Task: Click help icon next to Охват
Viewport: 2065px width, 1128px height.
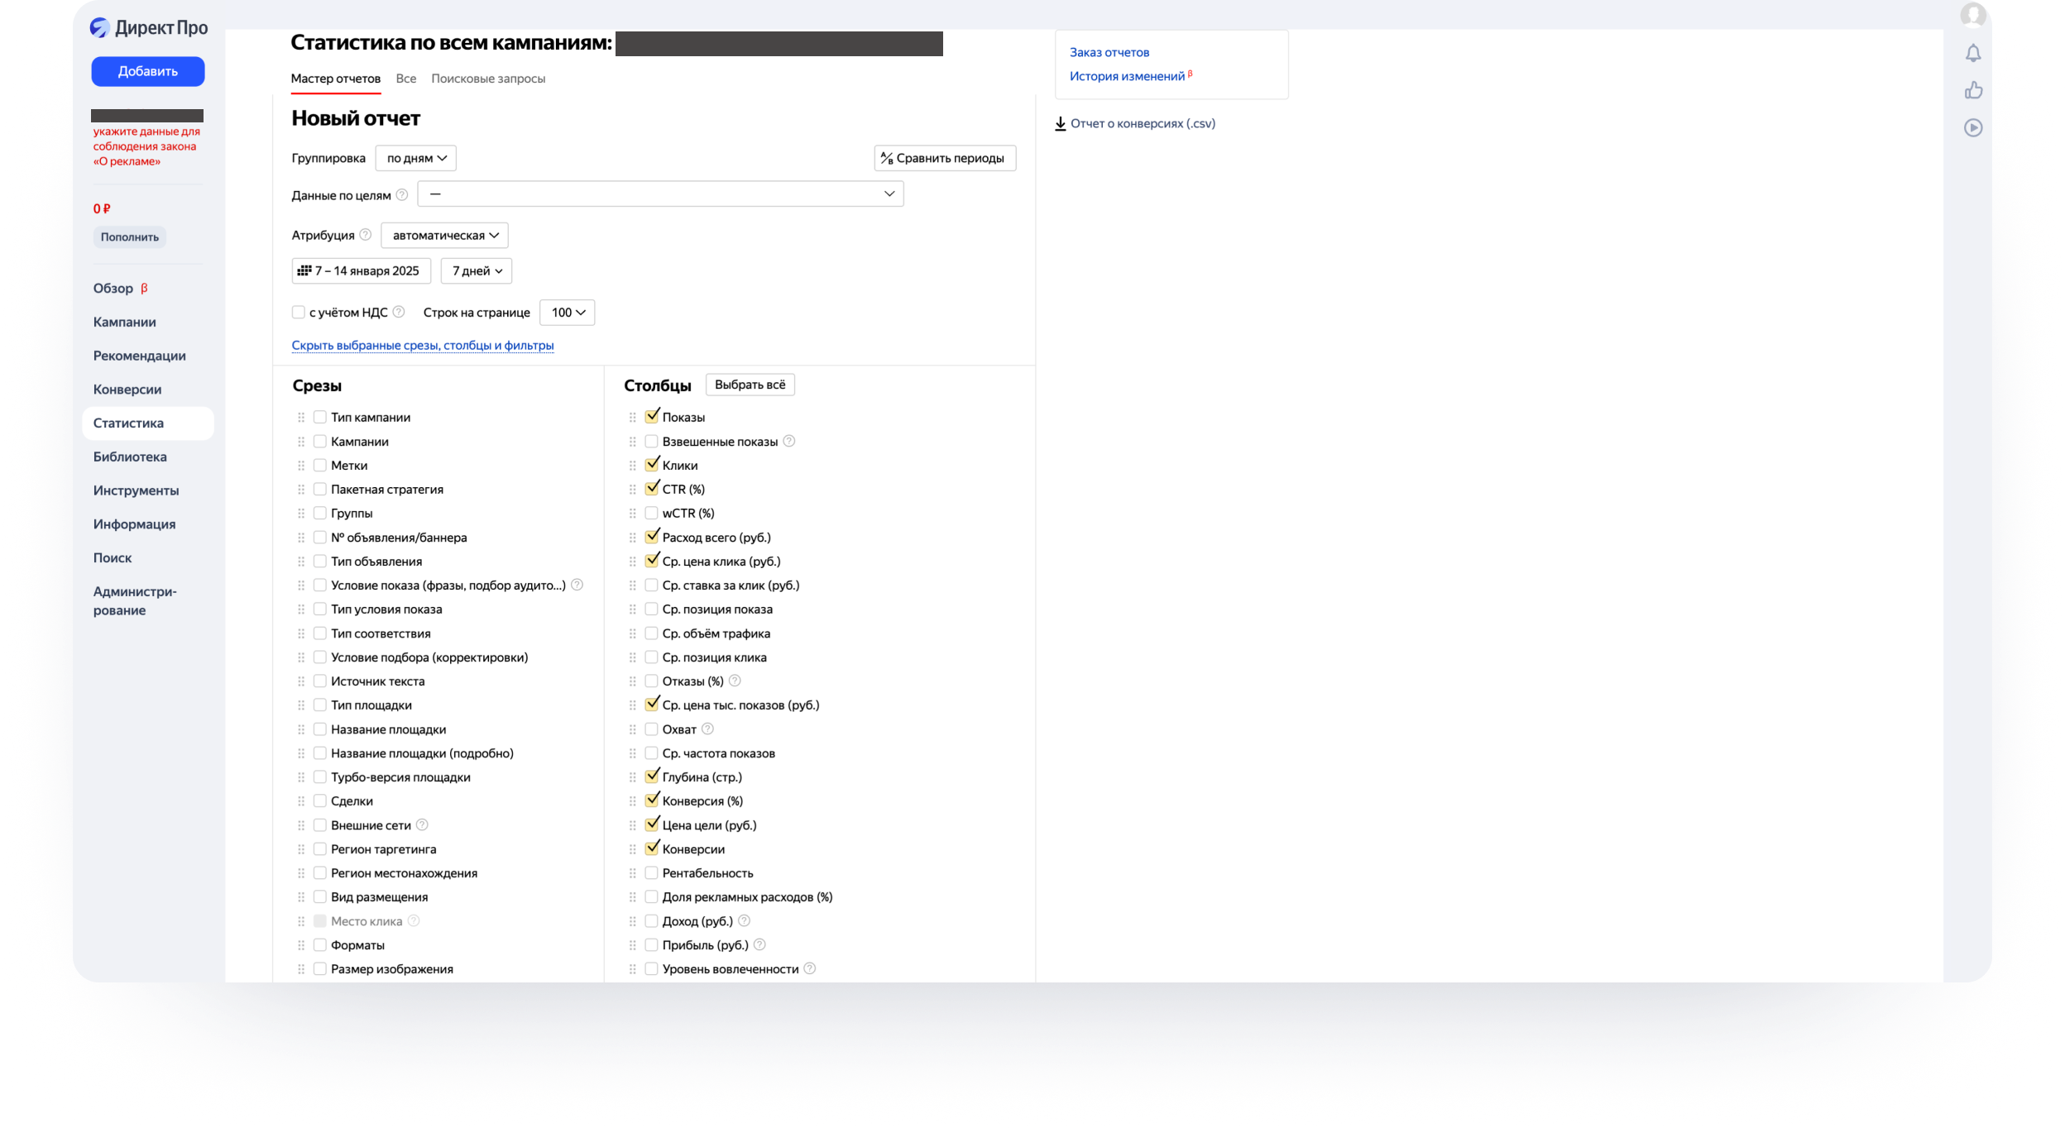Action: [x=707, y=729]
